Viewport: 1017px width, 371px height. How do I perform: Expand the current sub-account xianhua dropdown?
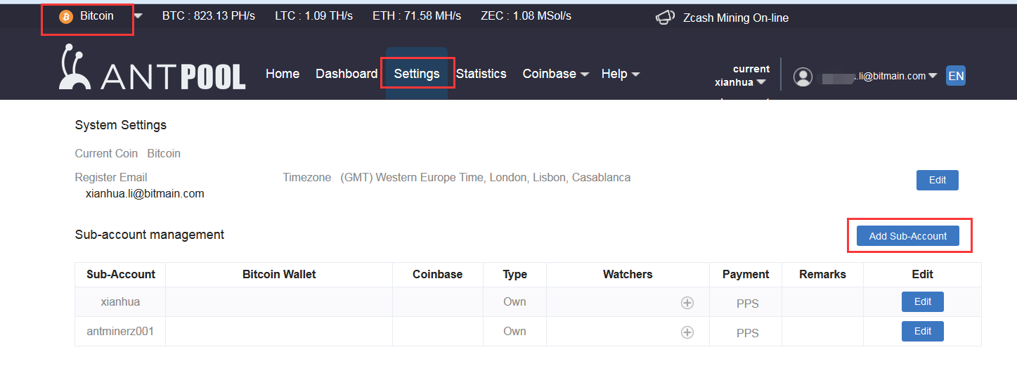click(x=741, y=82)
